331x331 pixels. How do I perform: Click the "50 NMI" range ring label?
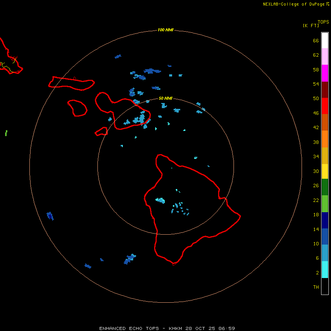click(x=165, y=98)
